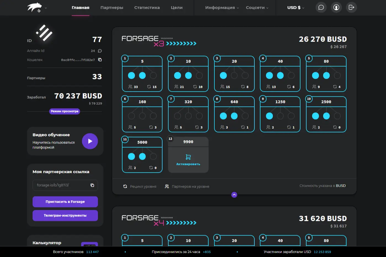Open x3 level 5 slot with 80
386x257 pixels.
click(x=326, y=74)
